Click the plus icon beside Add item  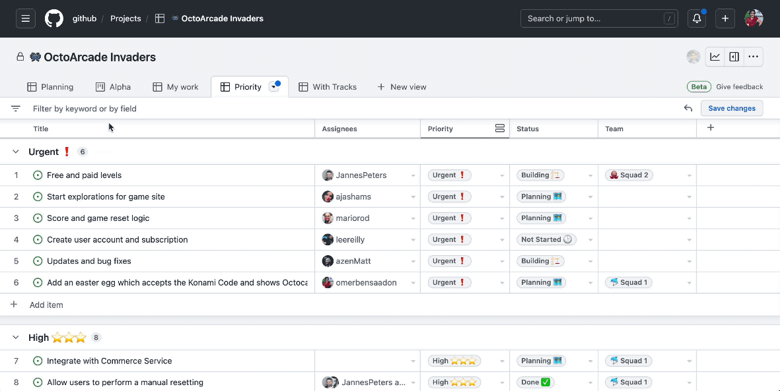[14, 305]
